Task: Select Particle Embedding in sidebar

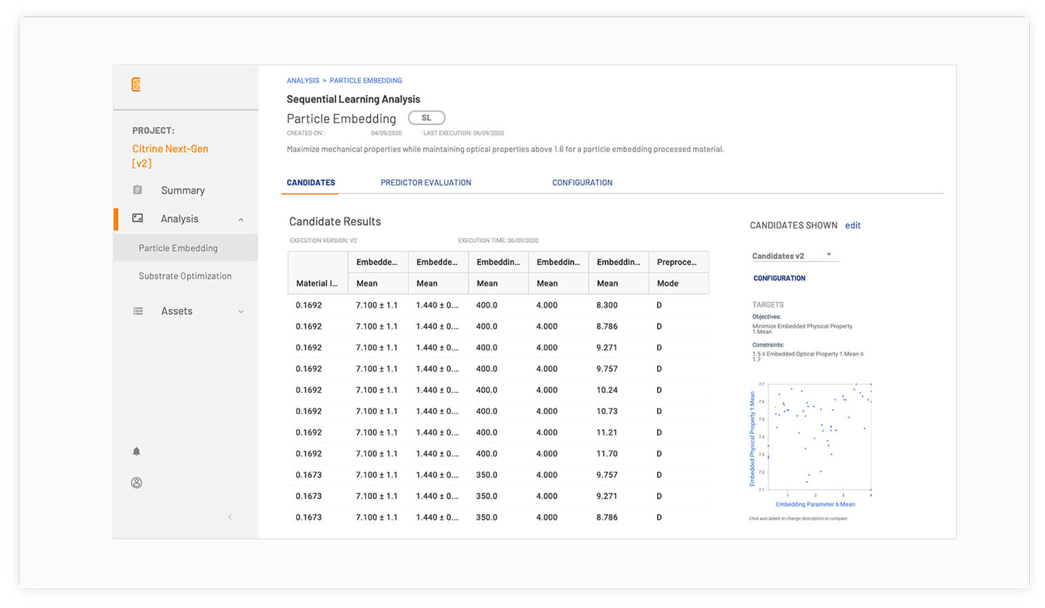Action: pyautogui.click(x=178, y=248)
